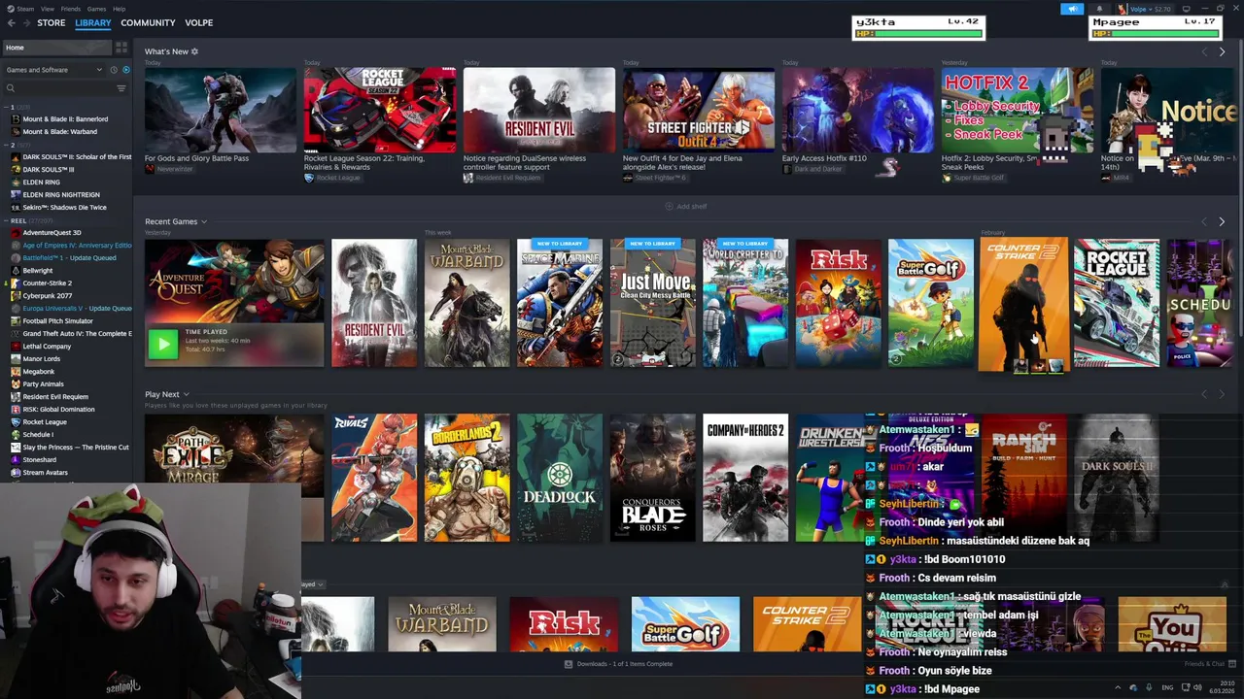Open the Steam menu
Image resolution: width=1244 pixels, height=699 pixels.
click(26, 9)
